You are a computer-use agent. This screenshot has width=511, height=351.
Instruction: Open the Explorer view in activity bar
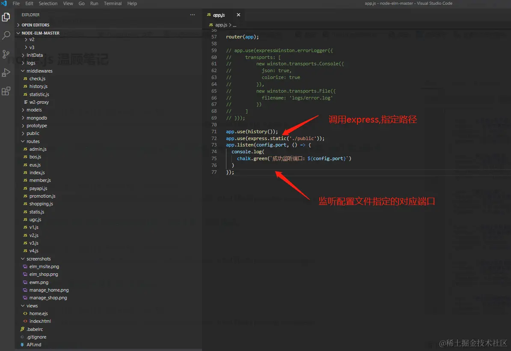6,17
